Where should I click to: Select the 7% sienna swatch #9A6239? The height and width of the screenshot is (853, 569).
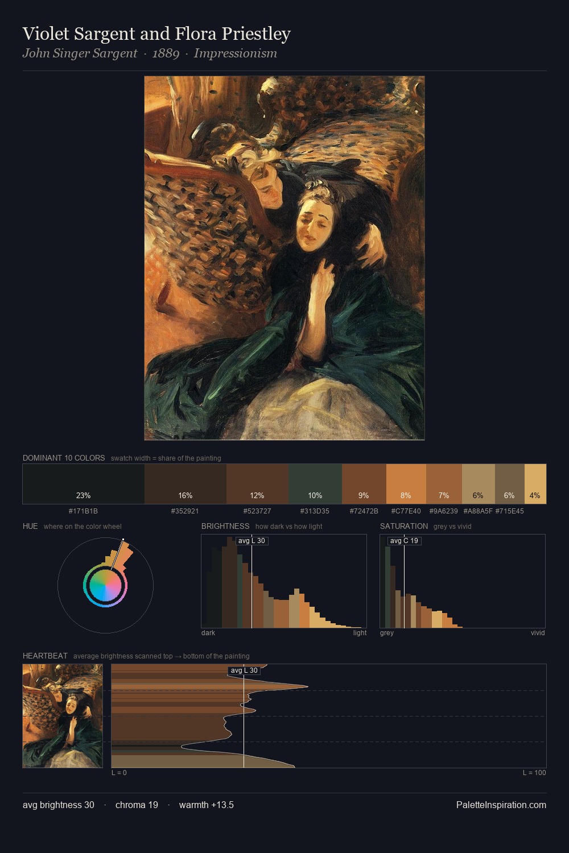(x=444, y=484)
